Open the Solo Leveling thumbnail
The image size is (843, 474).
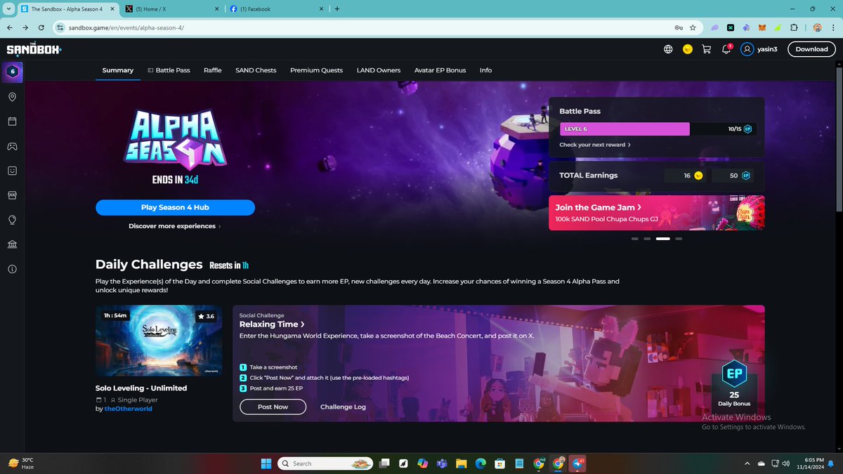[159, 341]
